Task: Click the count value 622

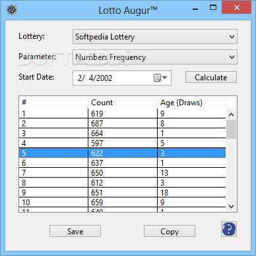Action: tap(97, 153)
